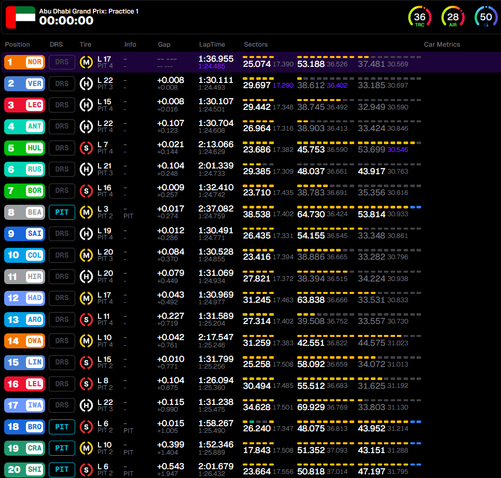This screenshot has width=501, height=478.
Task: Click the DRS indicator in IWA's row
Action: (62, 405)
